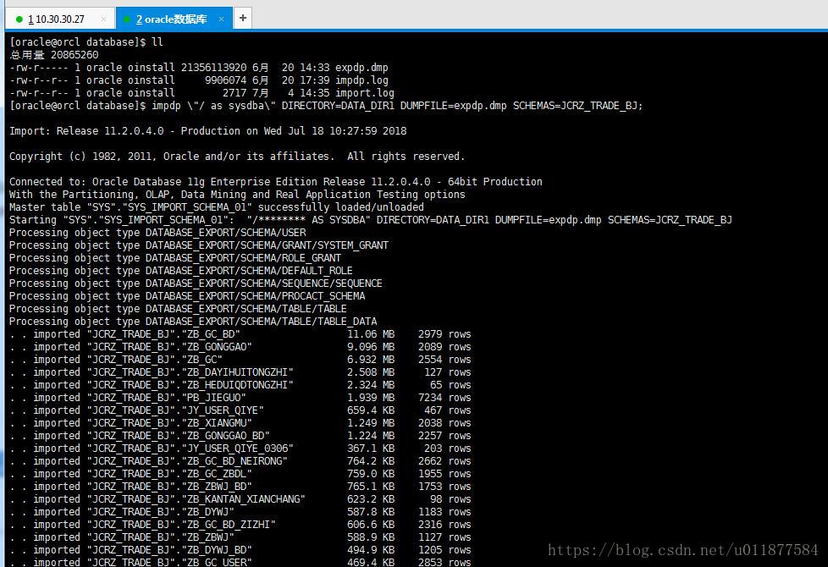The width and height of the screenshot is (828, 567).
Task: Click the green status dot of tab 1
Action: tap(19, 19)
